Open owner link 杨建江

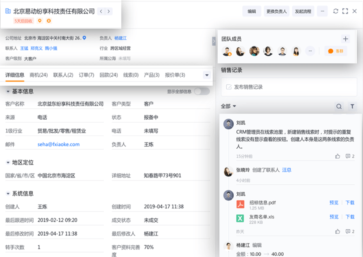pos(120,38)
